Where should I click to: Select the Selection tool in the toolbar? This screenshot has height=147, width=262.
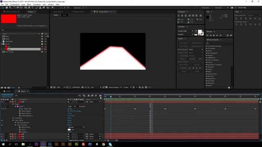click(3, 8)
